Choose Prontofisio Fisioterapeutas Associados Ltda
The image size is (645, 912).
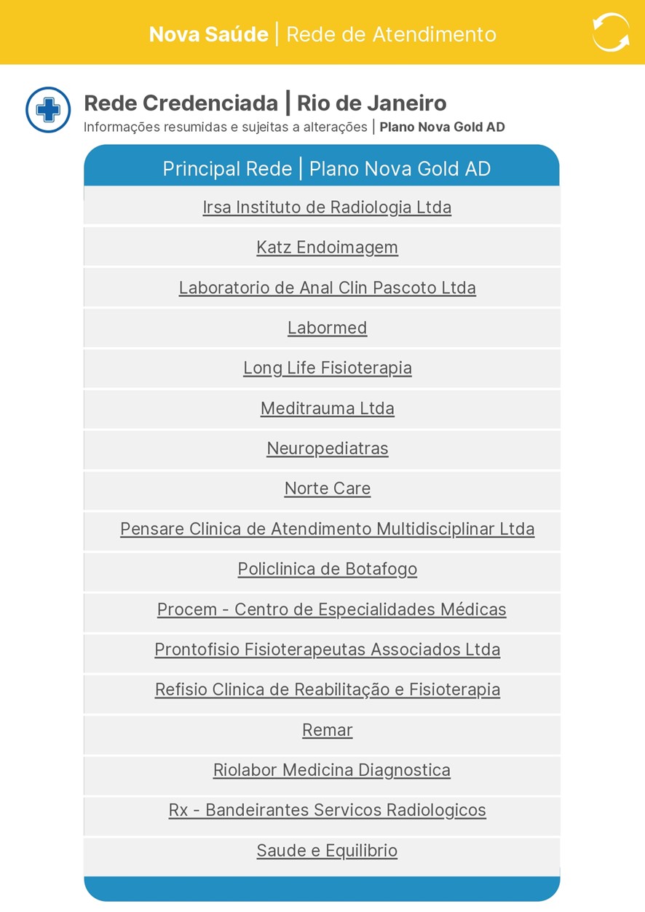tap(327, 649)
